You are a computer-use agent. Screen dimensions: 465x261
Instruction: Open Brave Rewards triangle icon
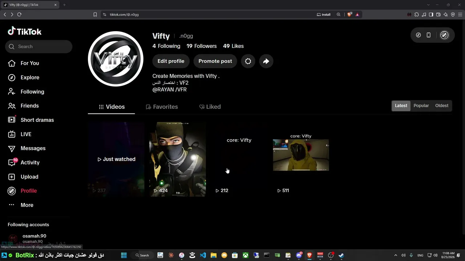(x=357, y=14)
